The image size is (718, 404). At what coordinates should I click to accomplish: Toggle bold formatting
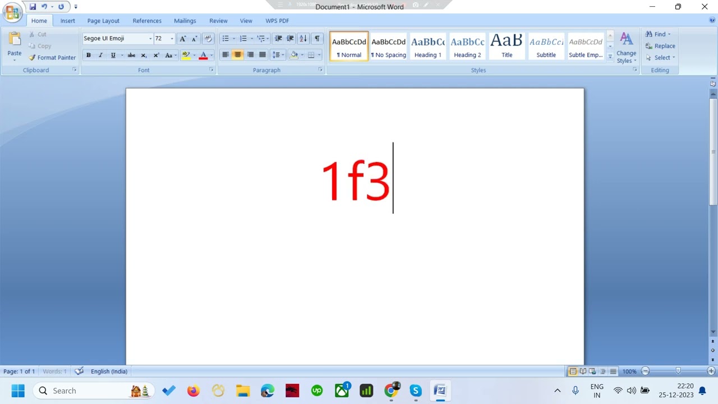tap(88, 55)
